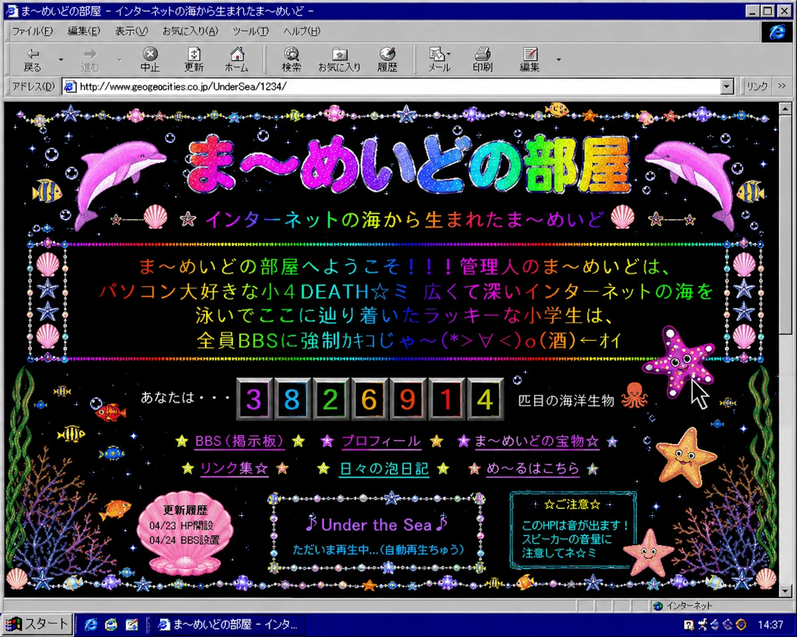Refresh the page using 更新 button

coord(194,60)
